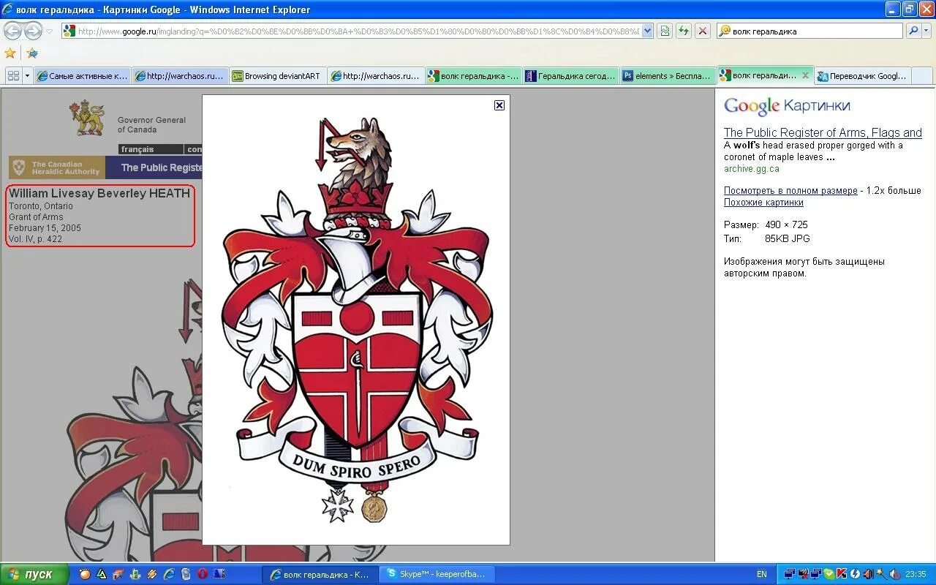This screenshot has height=585, width=936.
Task: Add page to Favorites bar
Action: (x=32, y=53)
